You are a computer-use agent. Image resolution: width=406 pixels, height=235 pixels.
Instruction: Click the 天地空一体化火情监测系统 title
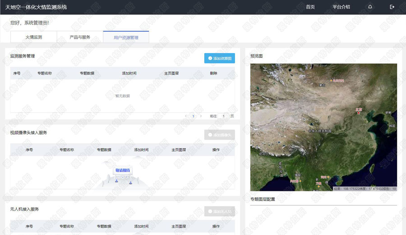point(36,7)
